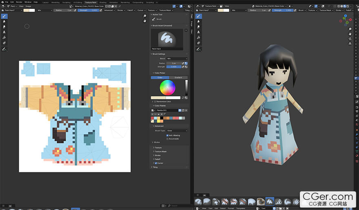Select the Mask tool in 3D viewport toolbar

199,42
